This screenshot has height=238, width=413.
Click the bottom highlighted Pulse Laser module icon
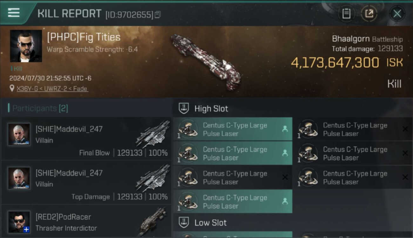click(x=188, y=202)
